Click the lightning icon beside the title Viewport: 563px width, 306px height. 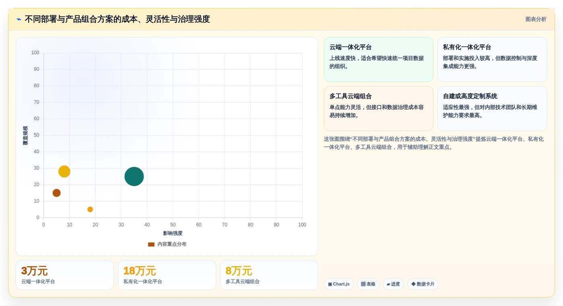19,19
